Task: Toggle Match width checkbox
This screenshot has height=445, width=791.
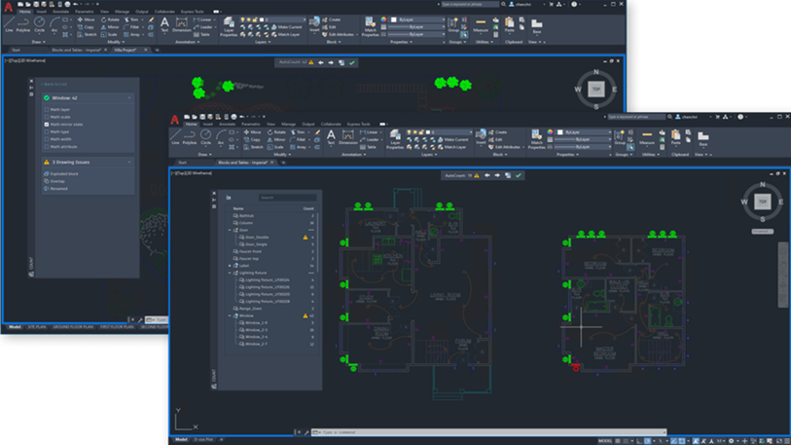Action: (47, 139)
